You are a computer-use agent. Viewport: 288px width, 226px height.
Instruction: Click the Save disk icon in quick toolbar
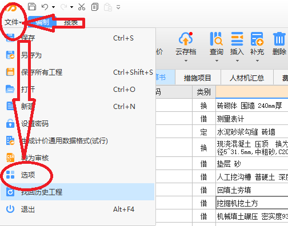[32, 7]
